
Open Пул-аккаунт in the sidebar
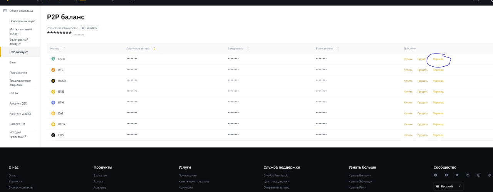pos(18,72)
